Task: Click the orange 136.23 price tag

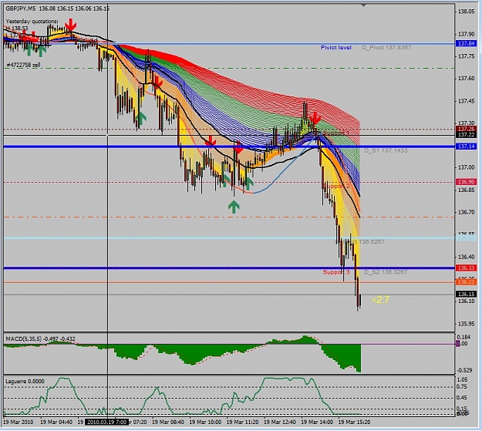Action: 467,282
